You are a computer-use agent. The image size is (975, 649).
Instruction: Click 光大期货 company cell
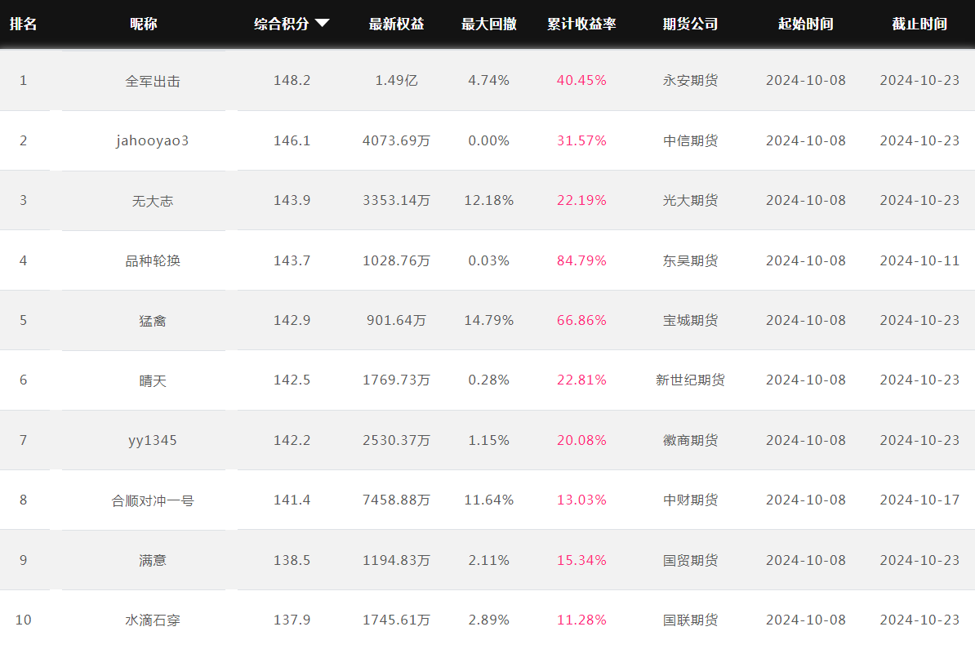pyautogui.click(x=690, y=200)
